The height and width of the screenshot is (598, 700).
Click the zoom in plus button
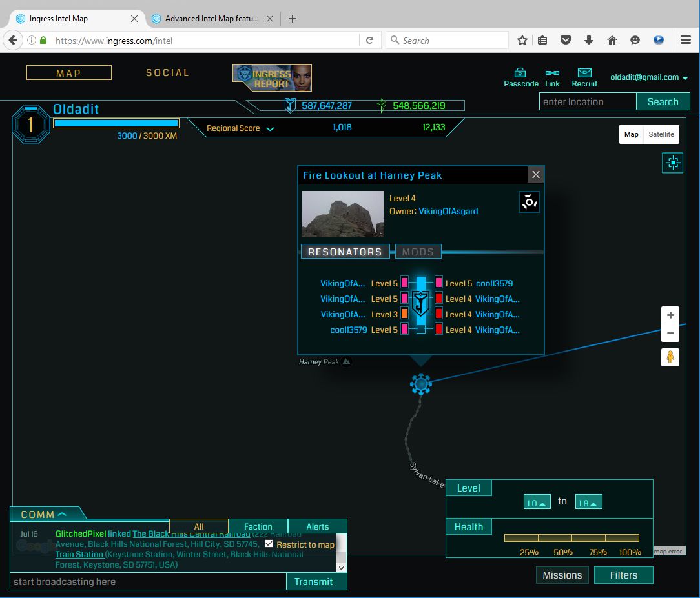pyautogui.click(x=670, y=315)
